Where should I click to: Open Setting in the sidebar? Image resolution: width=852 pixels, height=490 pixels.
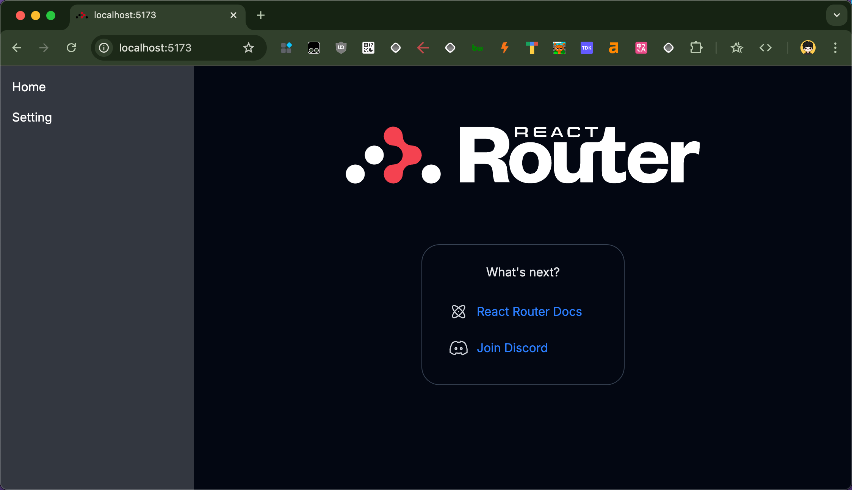coord(32,117)
